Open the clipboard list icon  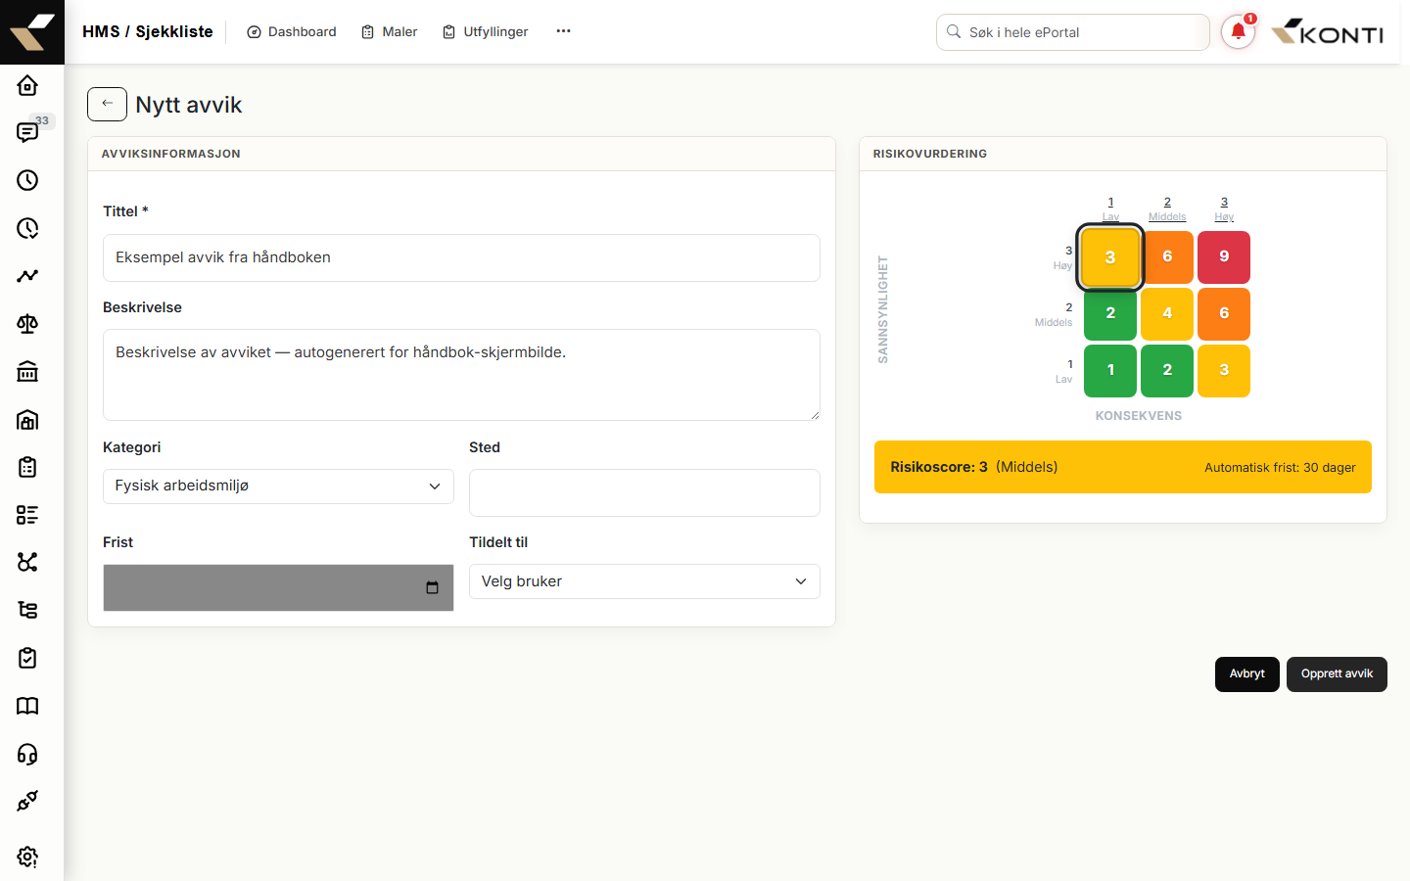[27, 467]
